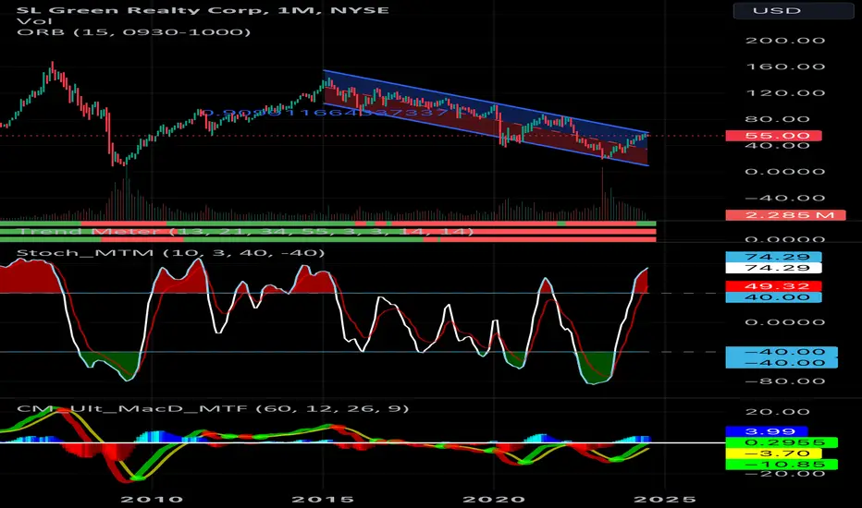Click the 2010 time axis label
Viewport: 862px width, 508px height.
click(x=152, y=499)
